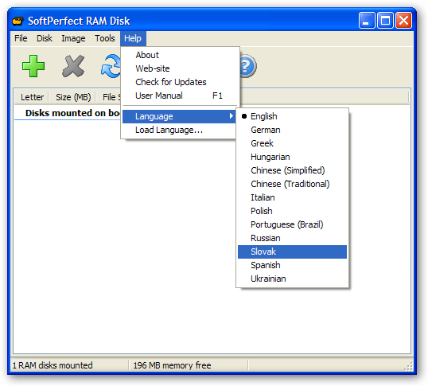The image size is (428, 386).
Task: Select English language radio option
Action: tap(292, 116)
